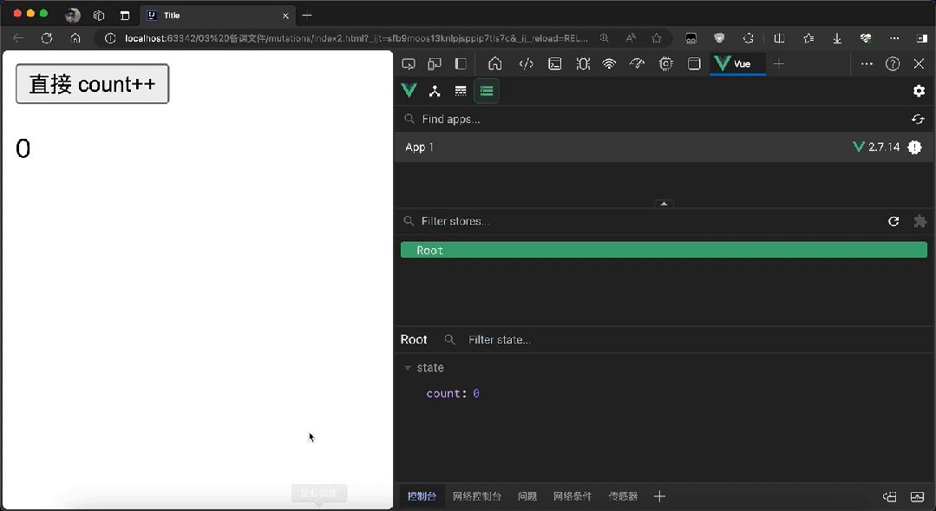Open the 网络控制台 drawer tab
This screenshot has height=511, width=936.
[x=477, y=496]
